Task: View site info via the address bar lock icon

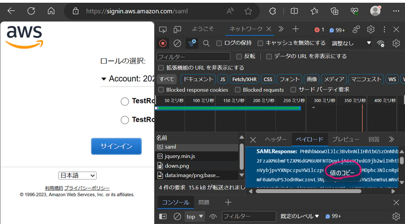Action: (75, 11)
